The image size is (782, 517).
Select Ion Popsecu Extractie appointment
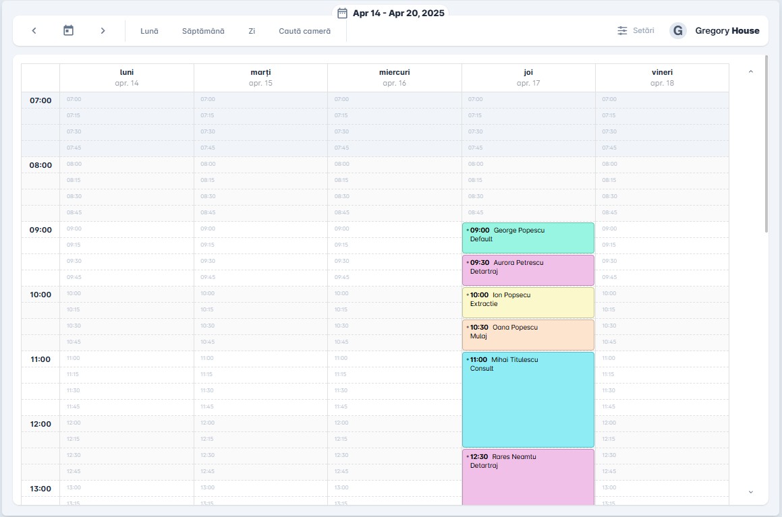[528, 302]
